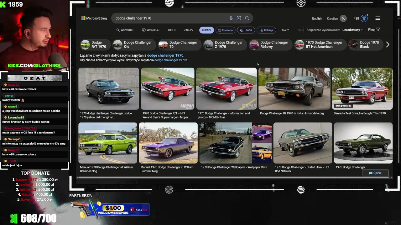This screenshot has width=401, height=225.
Task: Open Crated Hemi Hot Rod Network image
Action: pyautogui.click(x=303, y=143)
